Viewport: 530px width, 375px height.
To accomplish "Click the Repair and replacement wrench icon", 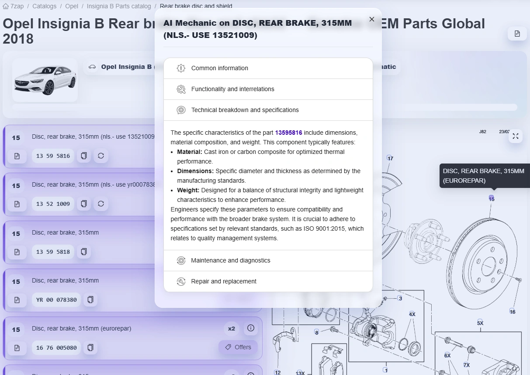I will point(181,282).
